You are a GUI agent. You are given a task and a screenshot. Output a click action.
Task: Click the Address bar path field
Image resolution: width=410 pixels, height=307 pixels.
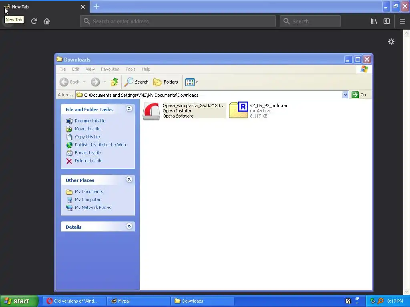(x=209, y=95)
